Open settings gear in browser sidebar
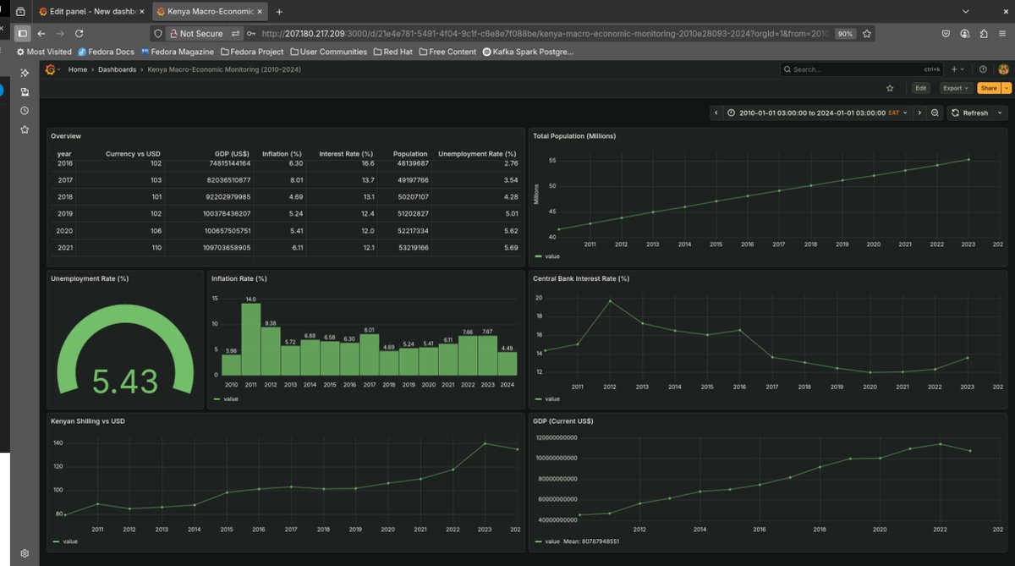Image resolution: width=1015 pixels, height=566 pixels. pyautogui.click(x=25, y=552)
